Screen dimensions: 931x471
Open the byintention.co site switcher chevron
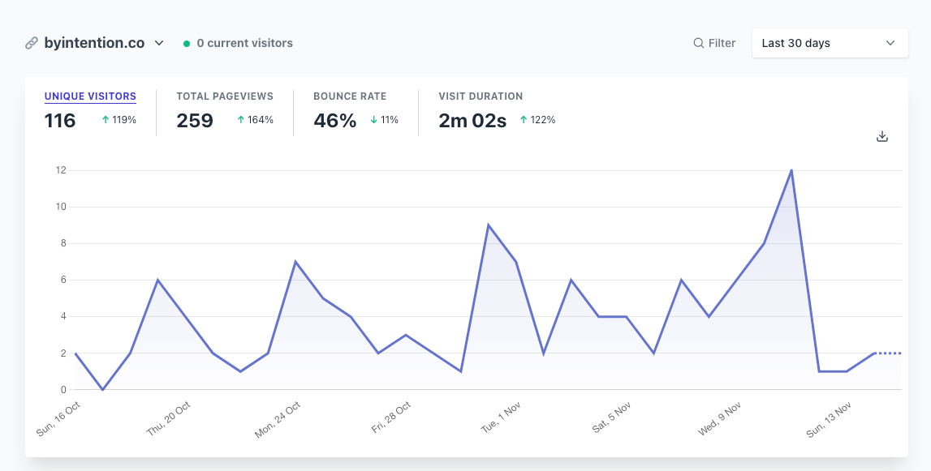point(158,43)
